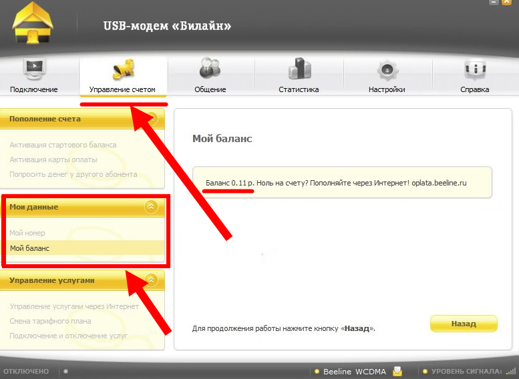Open the Статистика tab label

(299, 89)
